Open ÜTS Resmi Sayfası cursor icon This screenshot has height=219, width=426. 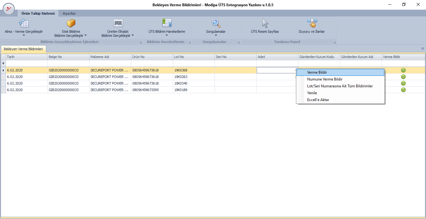tap(265, 23)
